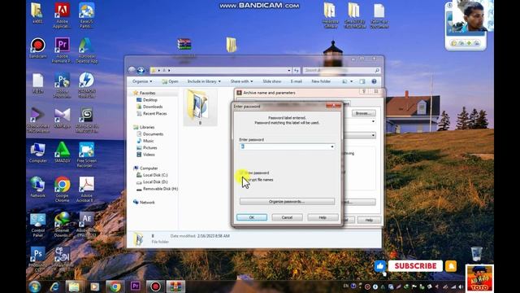Toggle Show password checkbox
This screenshot has width=520, height=293.
pyautogui.click(x=242, y=173)
